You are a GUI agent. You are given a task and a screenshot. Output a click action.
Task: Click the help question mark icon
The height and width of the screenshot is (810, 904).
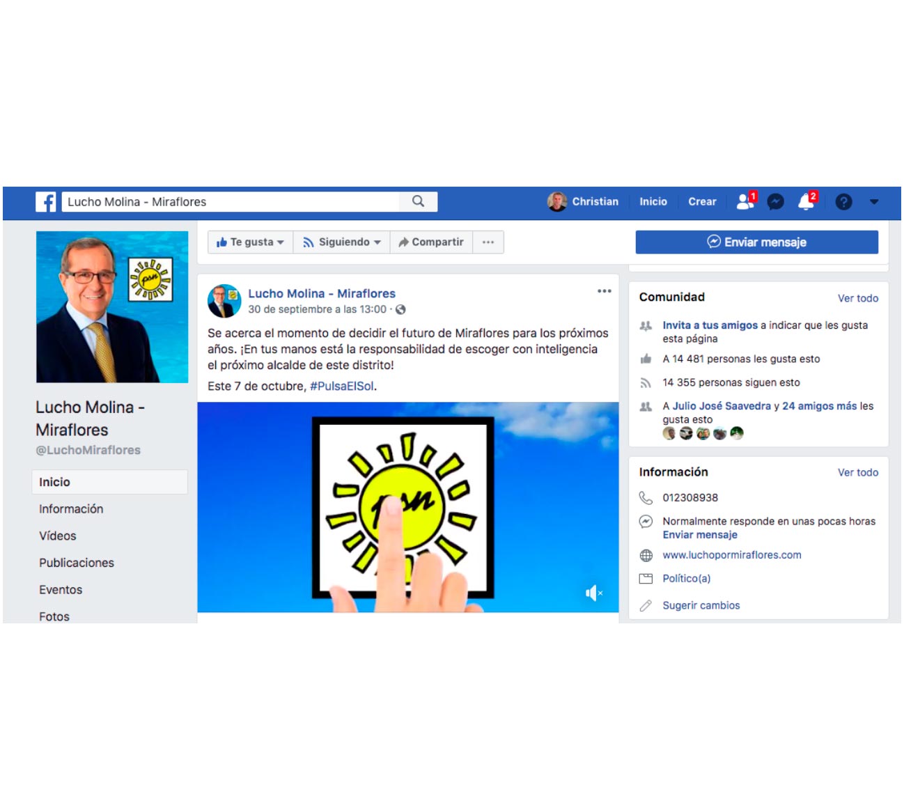(x=843, y=202)
